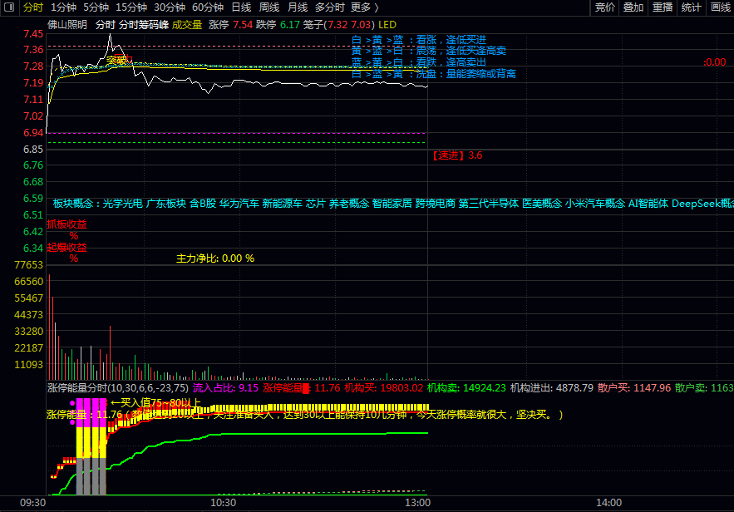Activate the 画线 drawing tool
734x512 pixels.
click(720, 7)
